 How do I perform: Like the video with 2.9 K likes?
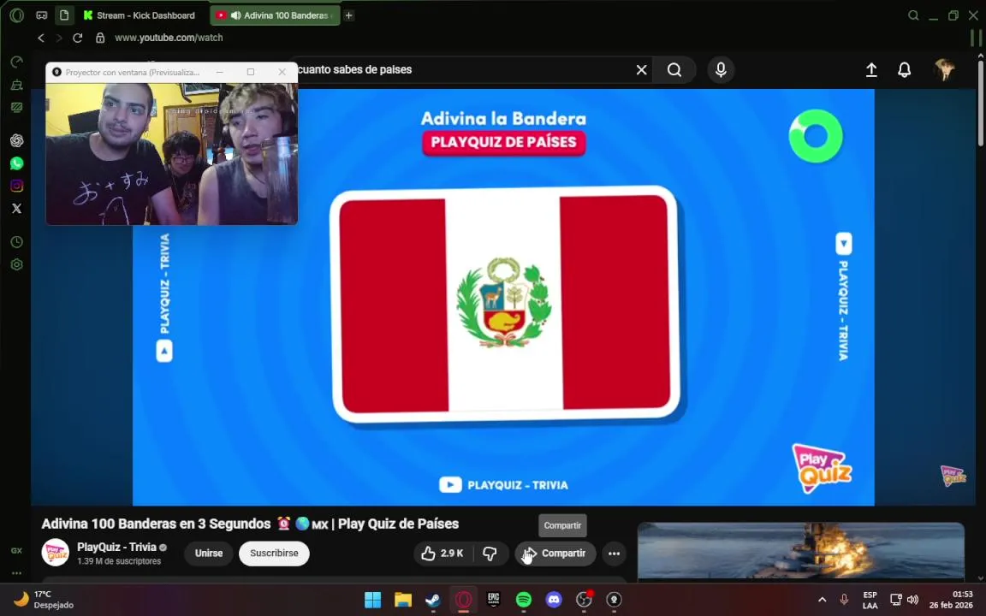pos(443,554)
